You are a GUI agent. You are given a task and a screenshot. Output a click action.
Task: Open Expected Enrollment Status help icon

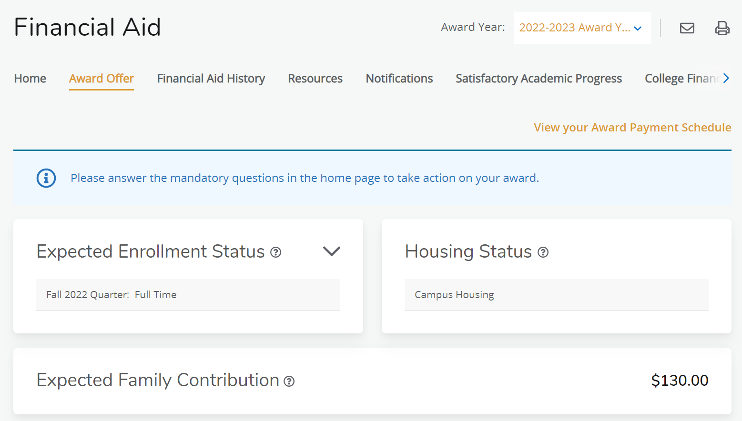click(275, 252)
